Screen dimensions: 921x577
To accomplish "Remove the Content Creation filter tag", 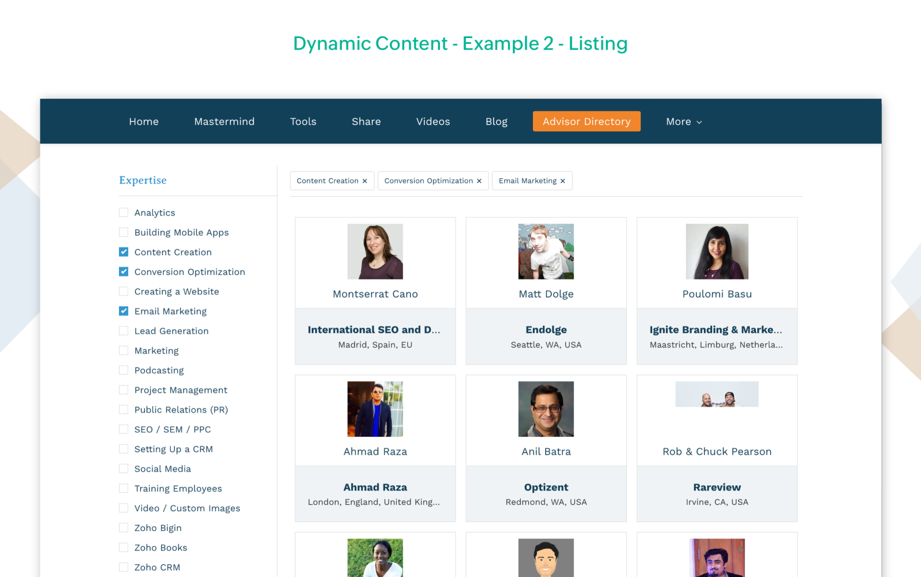I will pyautogui.click(x=364, y=181).
